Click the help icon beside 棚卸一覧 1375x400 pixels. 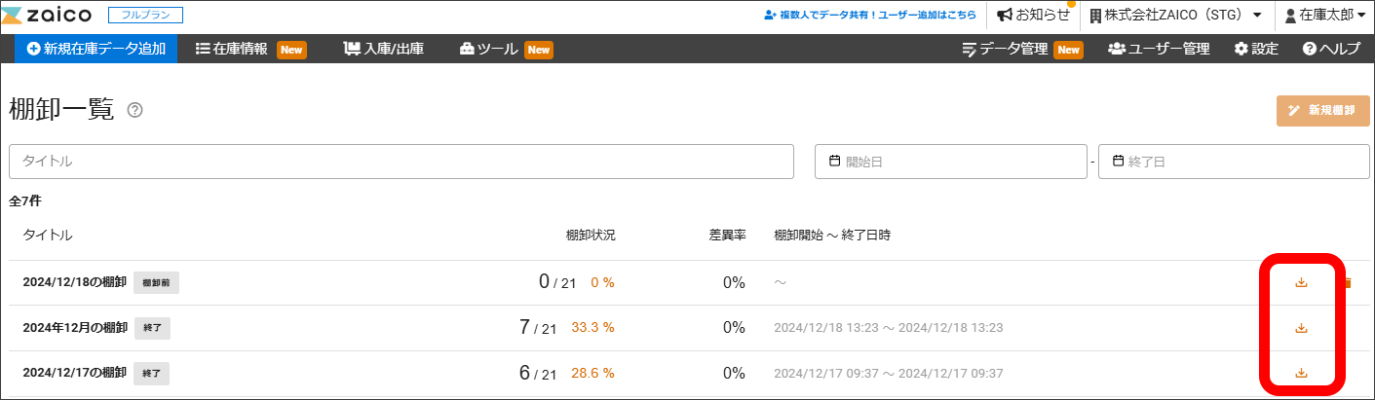click(135, 111)
